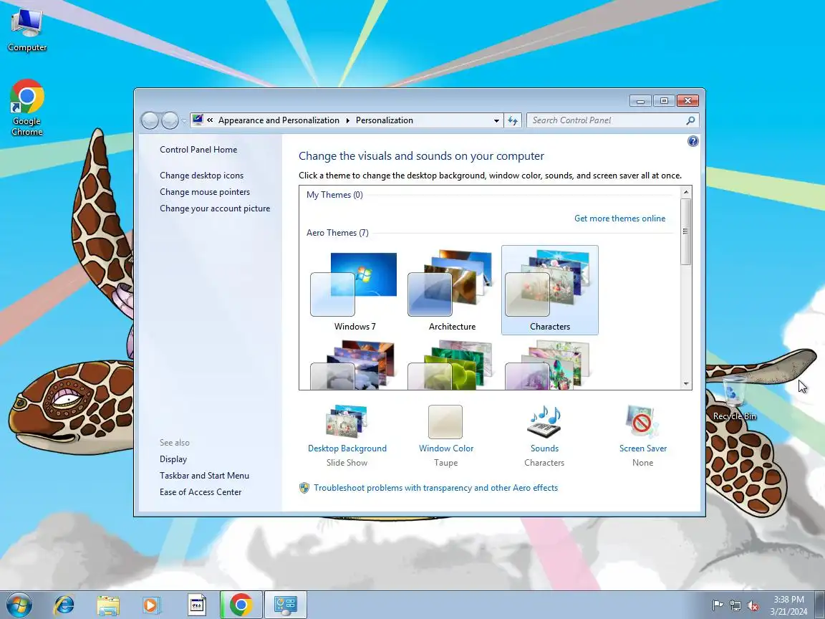Image resolution: width=825 pixels, height=619 pixels.
Task: Open the Computer desktop icon
Action: coord(26,31)
